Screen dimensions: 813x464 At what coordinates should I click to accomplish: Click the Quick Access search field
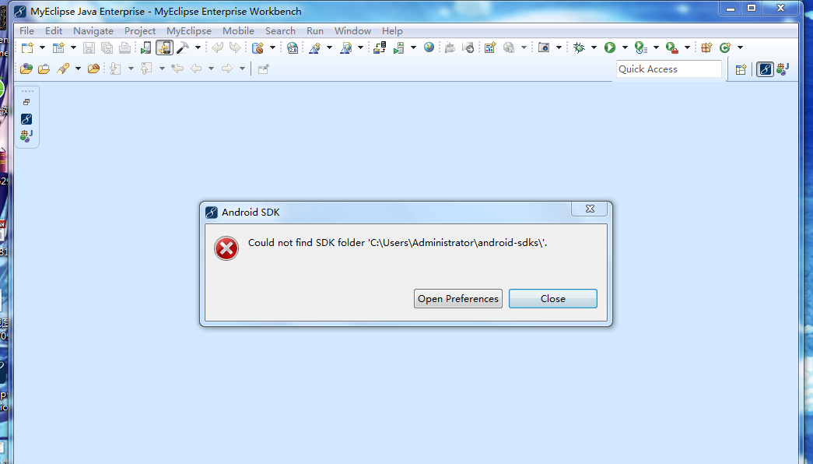(x=669, y=69)
